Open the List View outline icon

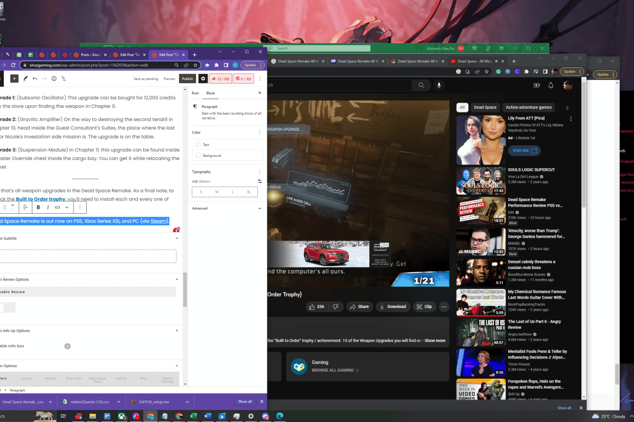(x=64, y=79)
